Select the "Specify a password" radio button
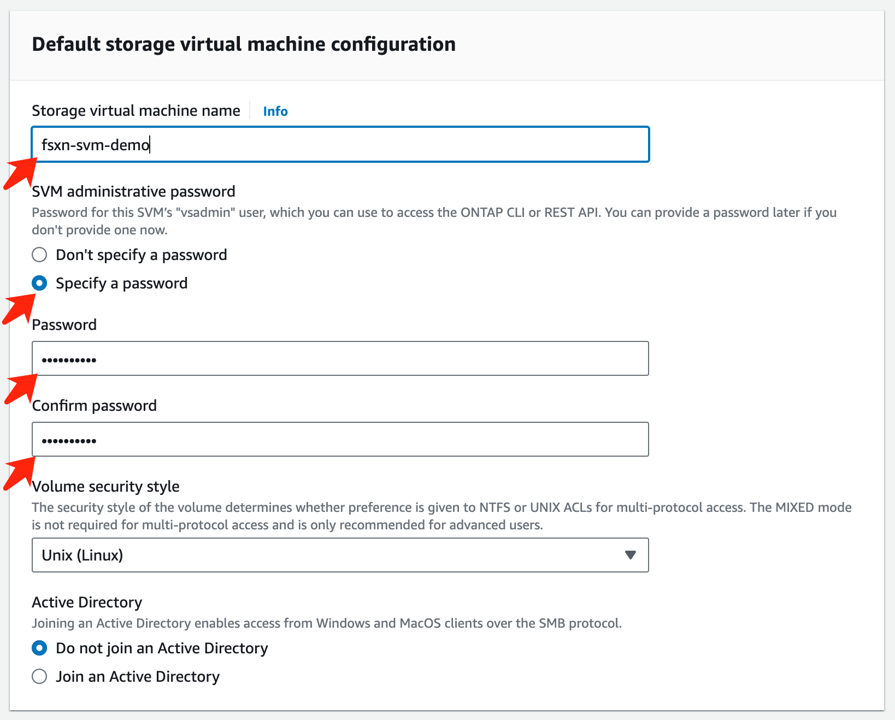The height and width of the screenshot is (720, 895). pyautogui.click(x=39, y=284)
